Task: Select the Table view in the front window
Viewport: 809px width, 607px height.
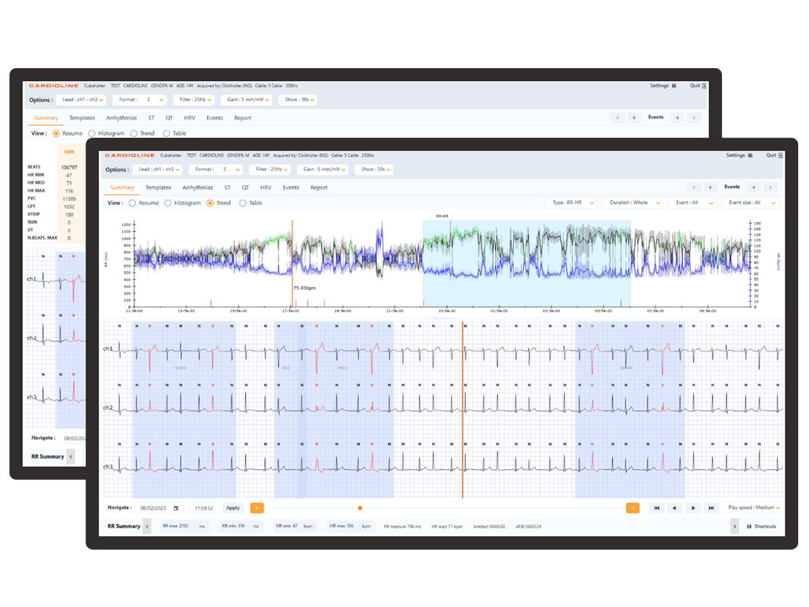Action: [243, 203]
